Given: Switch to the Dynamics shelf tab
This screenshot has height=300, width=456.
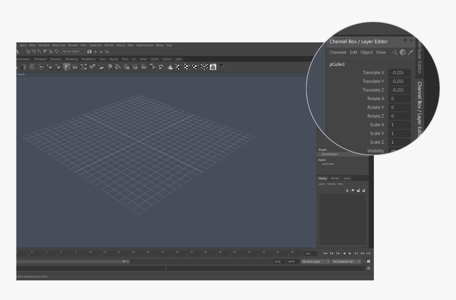Looking at the screenshot, I should (x=56, y=59).
